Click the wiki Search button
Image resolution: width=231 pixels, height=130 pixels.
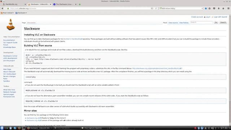click(x=223, y=22)
